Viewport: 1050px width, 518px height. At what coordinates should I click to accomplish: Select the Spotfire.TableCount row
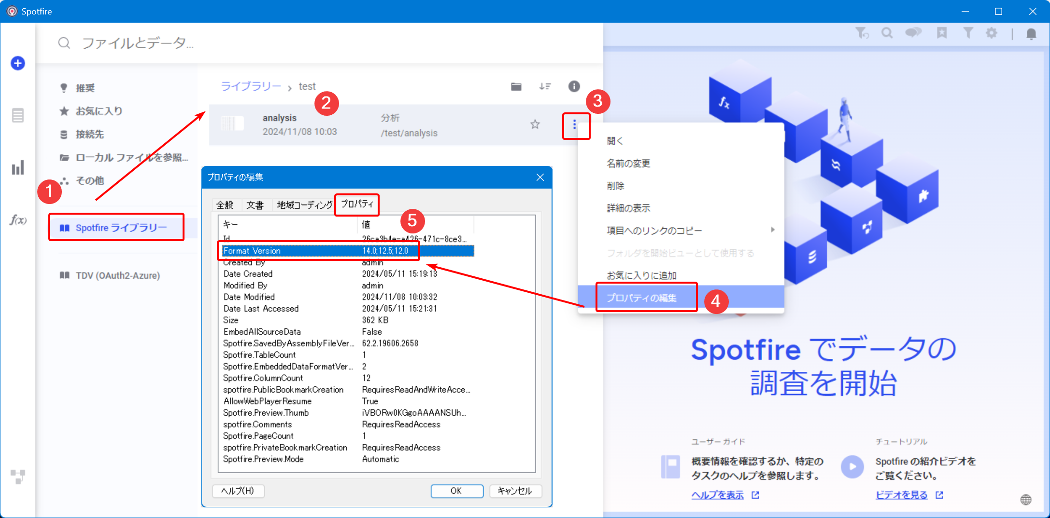pos(348,355)
